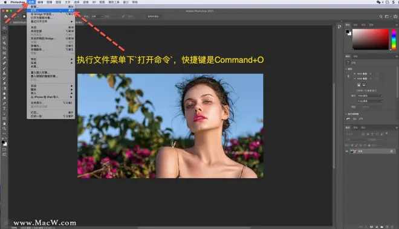Select the Eraser tool
This screenshot has height=229, width=399.
[x=4, y=83]
